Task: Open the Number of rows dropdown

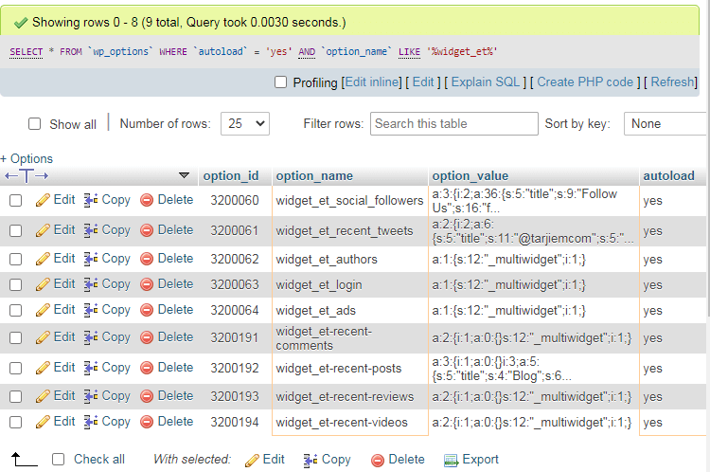Action: point(245,124)
